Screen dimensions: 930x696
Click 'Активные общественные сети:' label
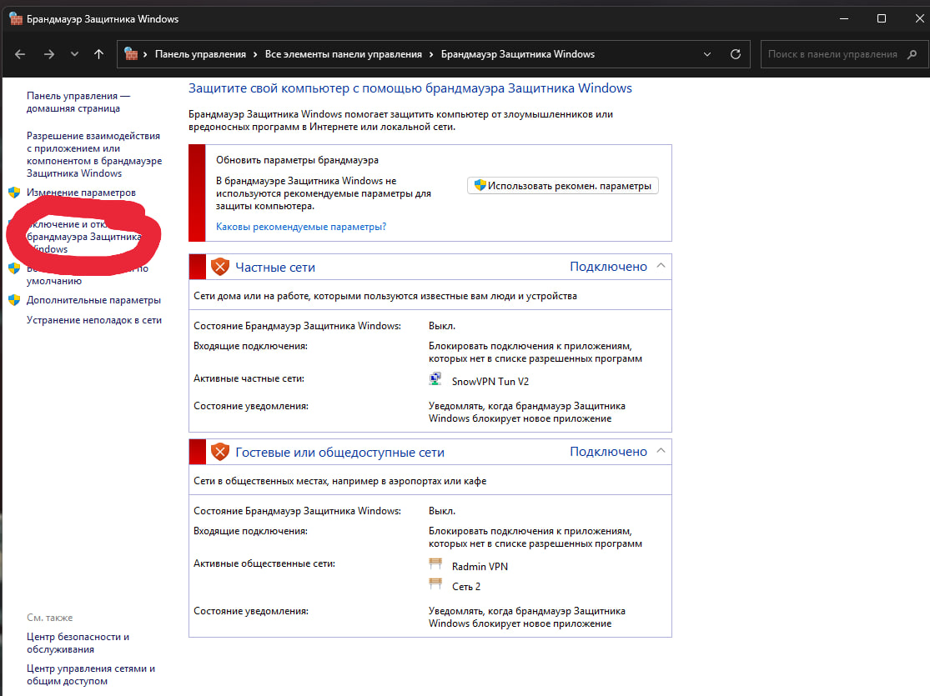click(x=264, y=563)
